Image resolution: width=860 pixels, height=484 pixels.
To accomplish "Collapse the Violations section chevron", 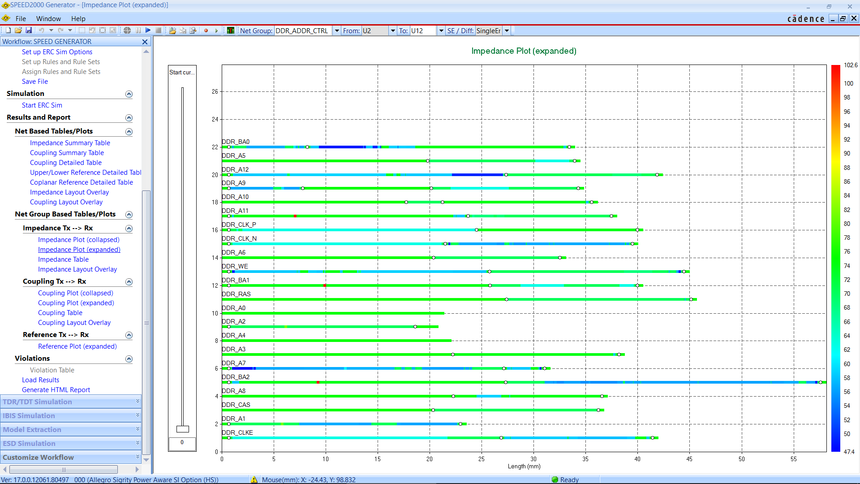I will [x=129, y=359].
